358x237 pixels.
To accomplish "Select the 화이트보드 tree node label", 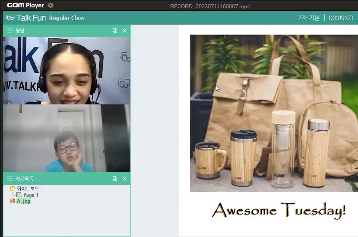I will coord(28,189).
